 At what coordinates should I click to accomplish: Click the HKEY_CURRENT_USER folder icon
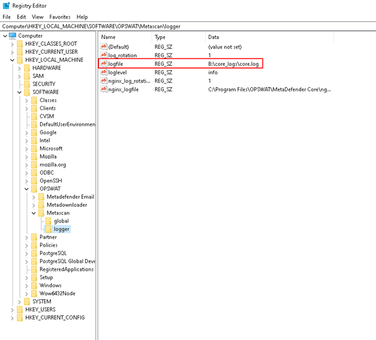click(20, 52)
